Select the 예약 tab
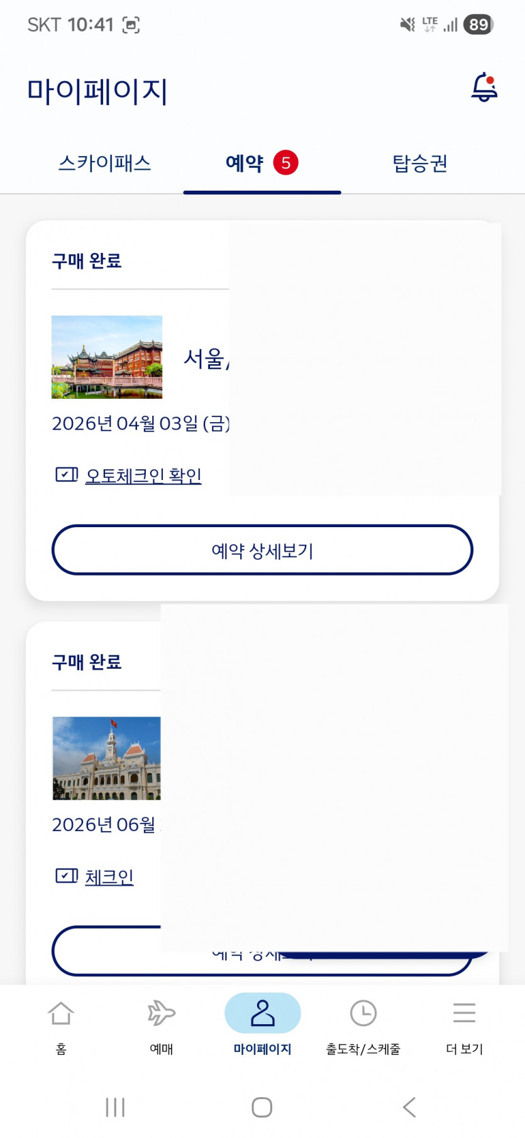Screen dimensions: 525x1138 tap(245, 164)
